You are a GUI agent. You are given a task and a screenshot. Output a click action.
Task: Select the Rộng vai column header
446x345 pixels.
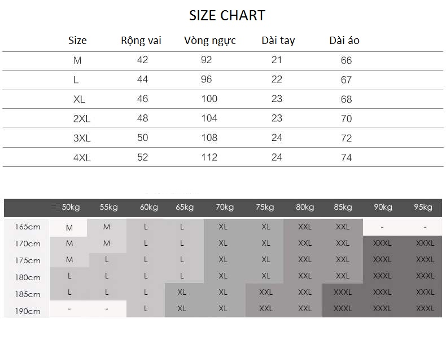(141, 41)
